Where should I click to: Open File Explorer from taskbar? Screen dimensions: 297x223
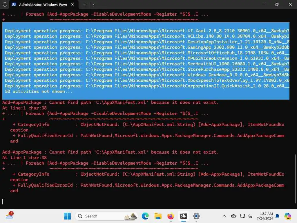[158, 216]
